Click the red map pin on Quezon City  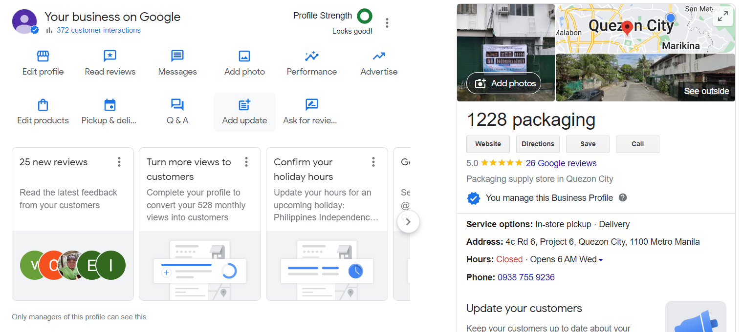pyautogui.click(x=627, y=28)
